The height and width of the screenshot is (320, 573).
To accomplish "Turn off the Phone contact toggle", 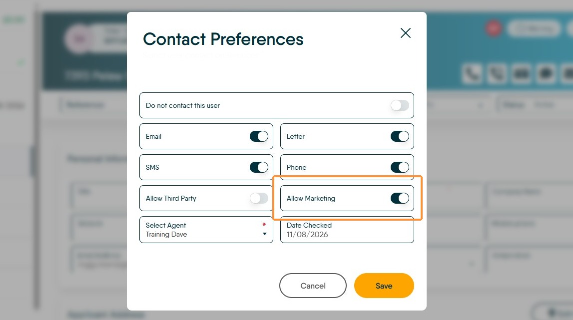I will click(400, 167).
